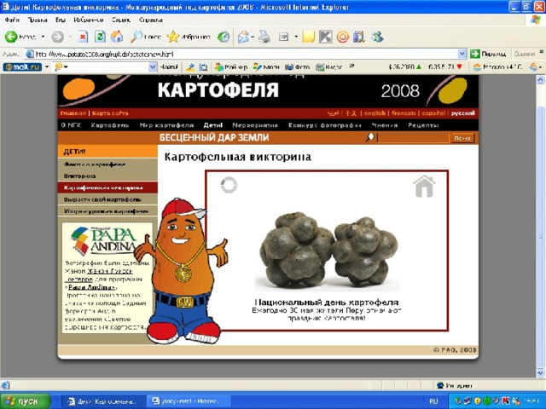Click the Найти! search button
The width and height of the screenshot is (546, 409).
(169, 66)
